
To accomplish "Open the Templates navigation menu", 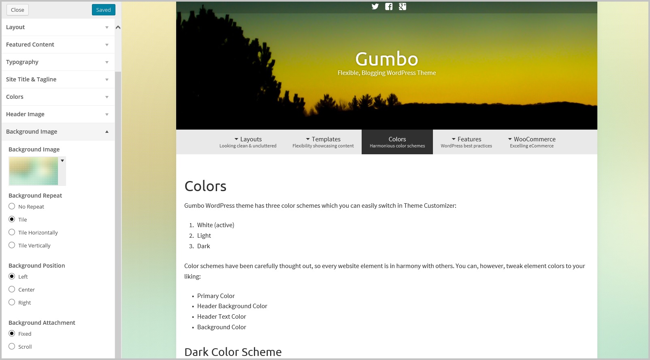I will [x=323, y=142].
